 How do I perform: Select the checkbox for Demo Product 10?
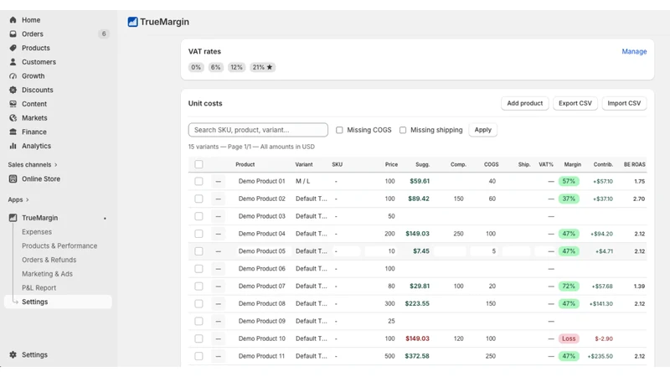pyautogui.click(x=198, y=338)
